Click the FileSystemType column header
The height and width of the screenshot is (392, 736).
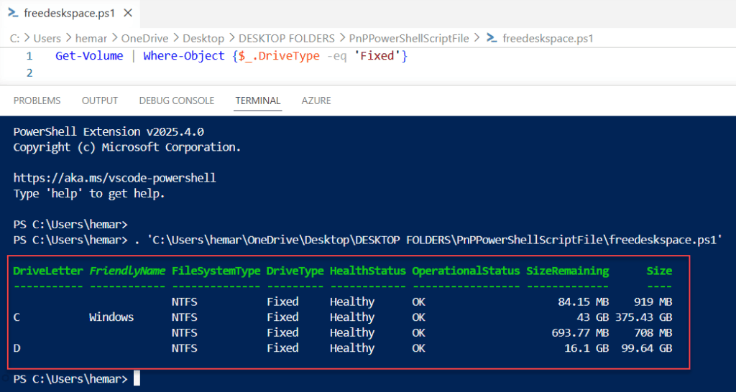pos(216,271)
